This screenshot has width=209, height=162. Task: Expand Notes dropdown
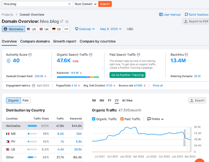(162, 119)
